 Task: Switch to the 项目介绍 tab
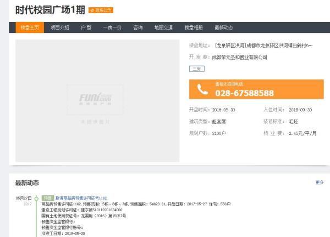(x=60, y=27)
